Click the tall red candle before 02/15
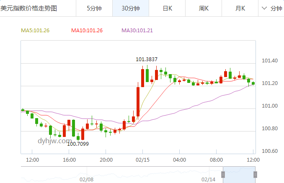Image resolution: width=284 pixels, height=183 pixels. [x=138, y=101]
